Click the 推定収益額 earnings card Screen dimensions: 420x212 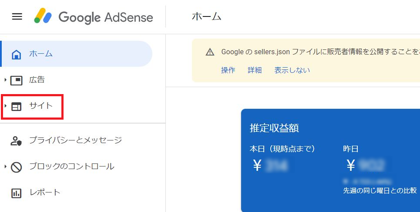330,160
